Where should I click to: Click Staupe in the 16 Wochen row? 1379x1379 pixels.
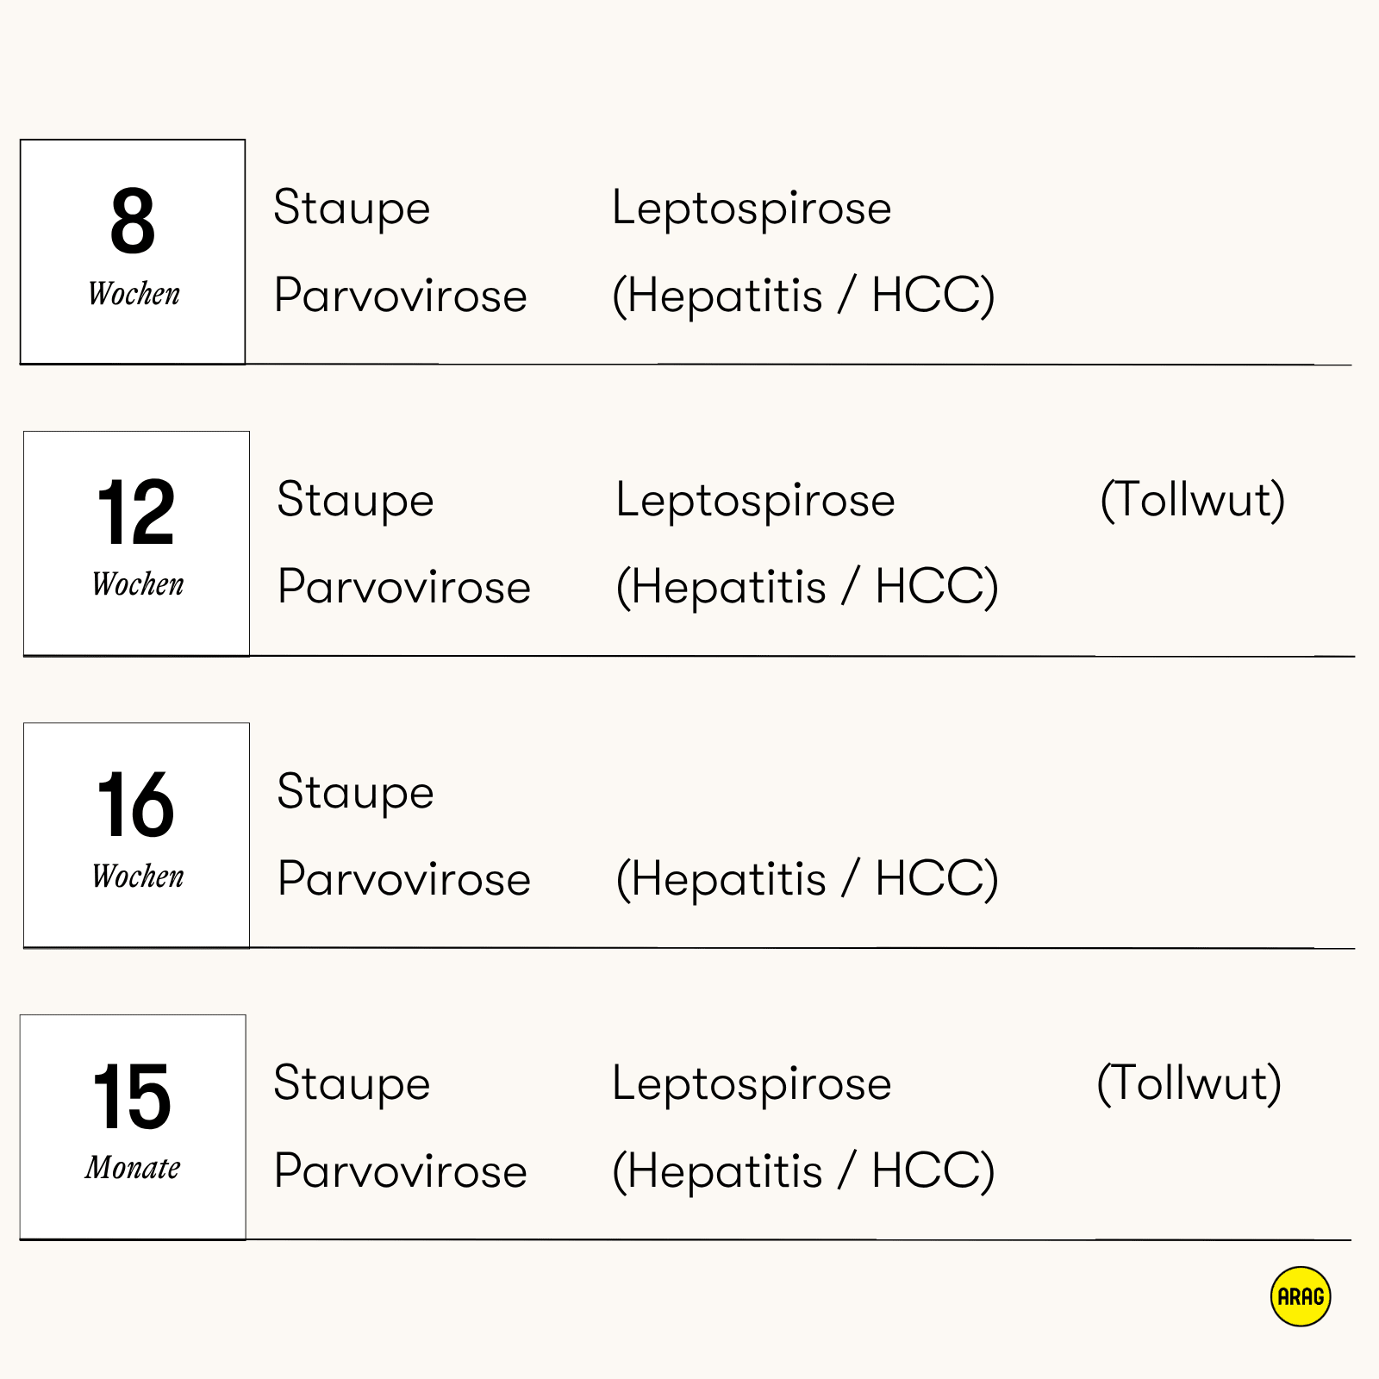tap(355, 793)
